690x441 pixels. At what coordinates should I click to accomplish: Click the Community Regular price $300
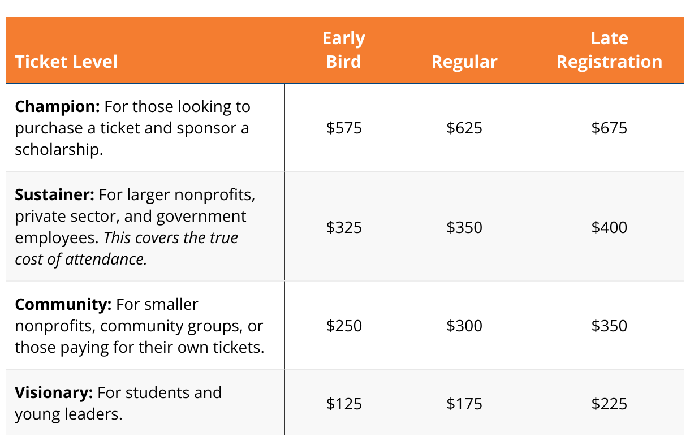point(464,326)
